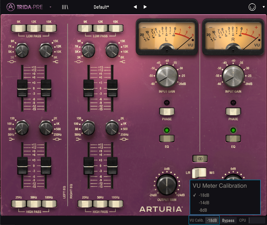Click Left EQ 50Hz-150 frequency knob
The width and height of the screenshot is (267, 225).
(x=22, y=128)
